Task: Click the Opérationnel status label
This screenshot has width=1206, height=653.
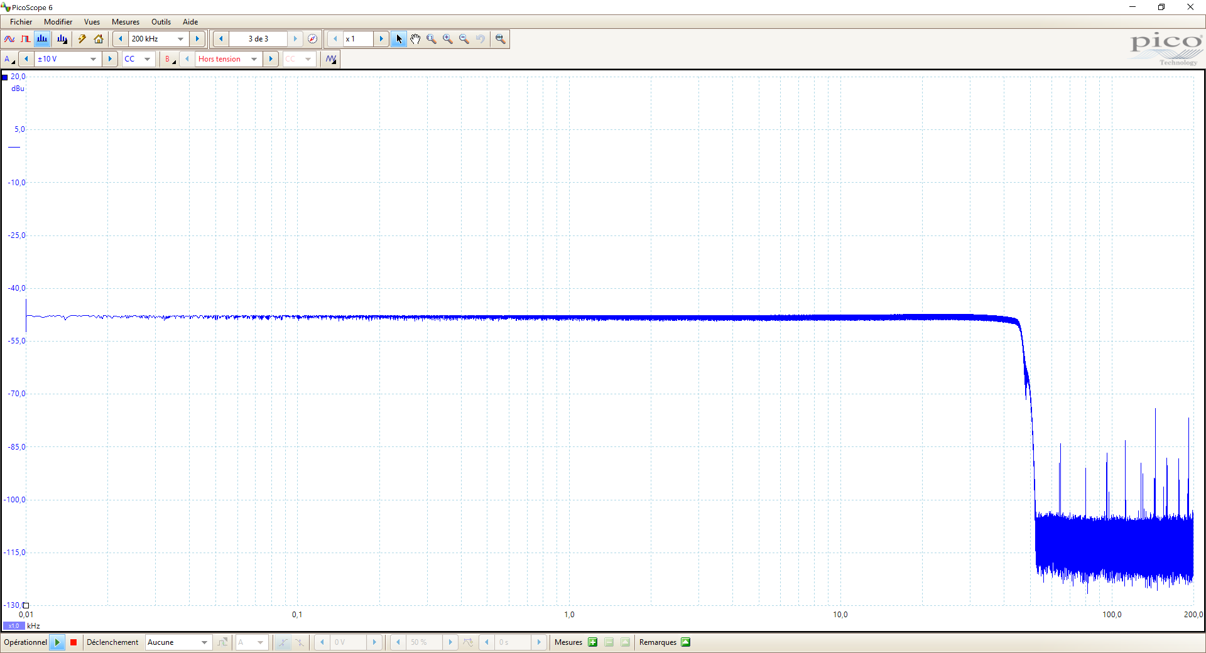Action: 25,642
